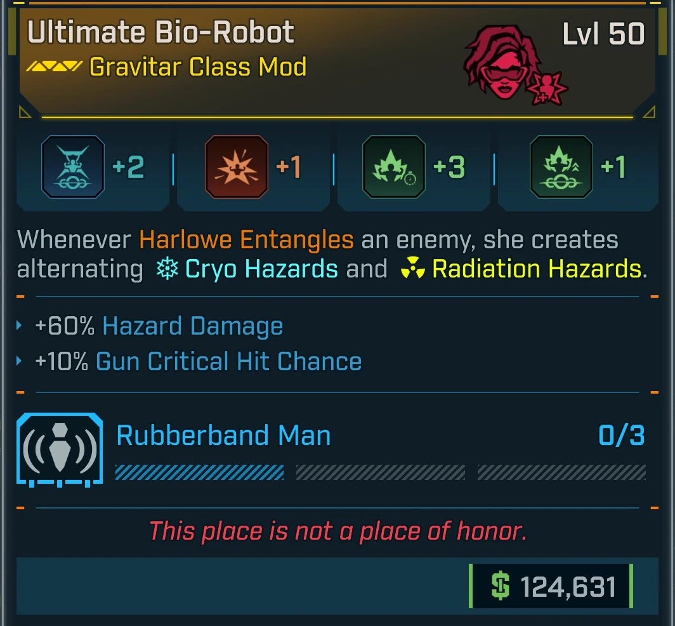The height and width of the screenshot is (626, 675).
Task: Click the yellow rarity chevrons icon
Action: pyautogui.click(x=55, y=67)
